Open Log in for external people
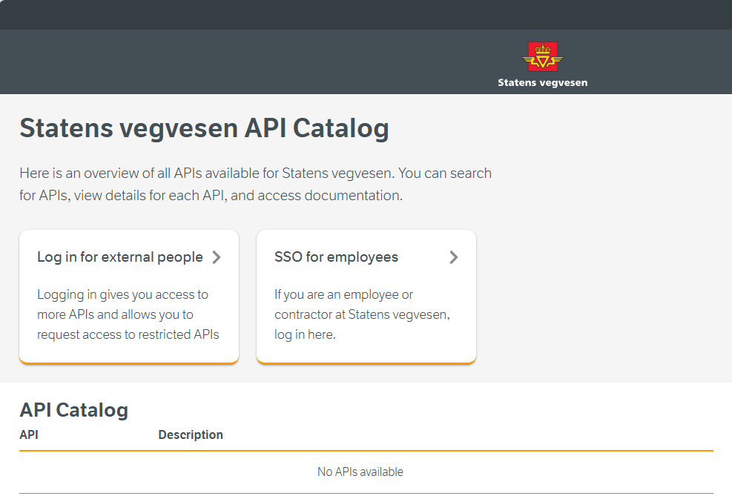The image size is (732, 496). (129, 297)
